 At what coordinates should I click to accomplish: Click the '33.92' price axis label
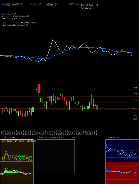tap(135, 93)
